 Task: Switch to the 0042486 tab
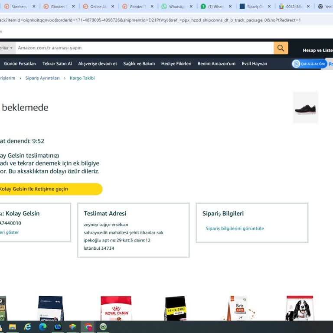(294, 7)
